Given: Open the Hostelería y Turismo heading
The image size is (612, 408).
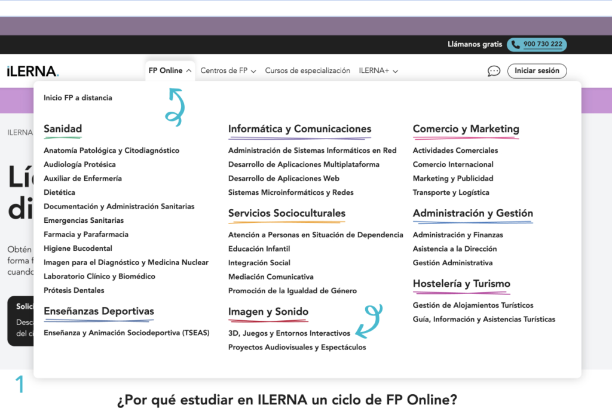Looking at the screenshot, I should pos(462,284).
